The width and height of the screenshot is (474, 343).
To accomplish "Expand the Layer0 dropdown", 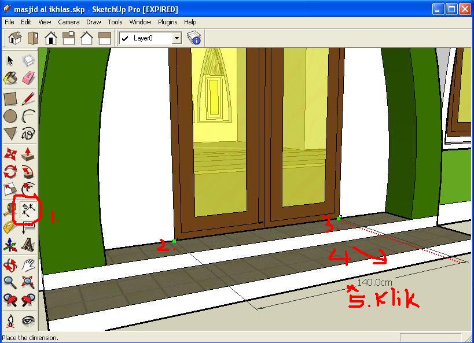I will point(177,38).
